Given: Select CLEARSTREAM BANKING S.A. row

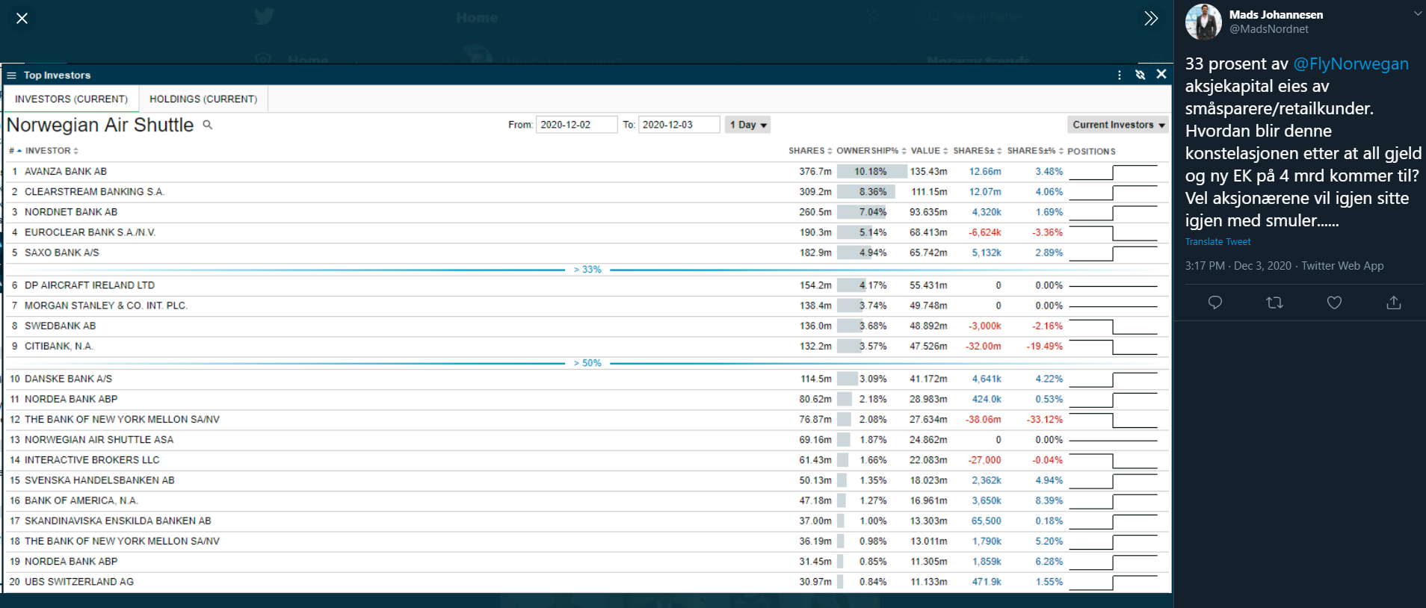Looking at the screenshot, I should coord(587,192).
